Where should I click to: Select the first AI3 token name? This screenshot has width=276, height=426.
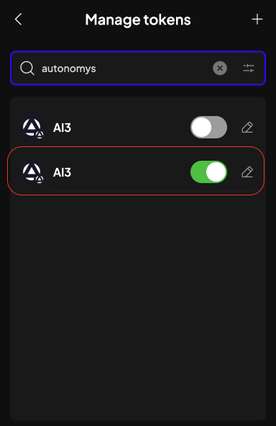click(62, 128)
